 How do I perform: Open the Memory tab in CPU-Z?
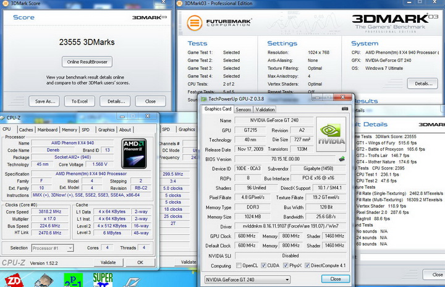pyautogui.click(x=69, y=129)
